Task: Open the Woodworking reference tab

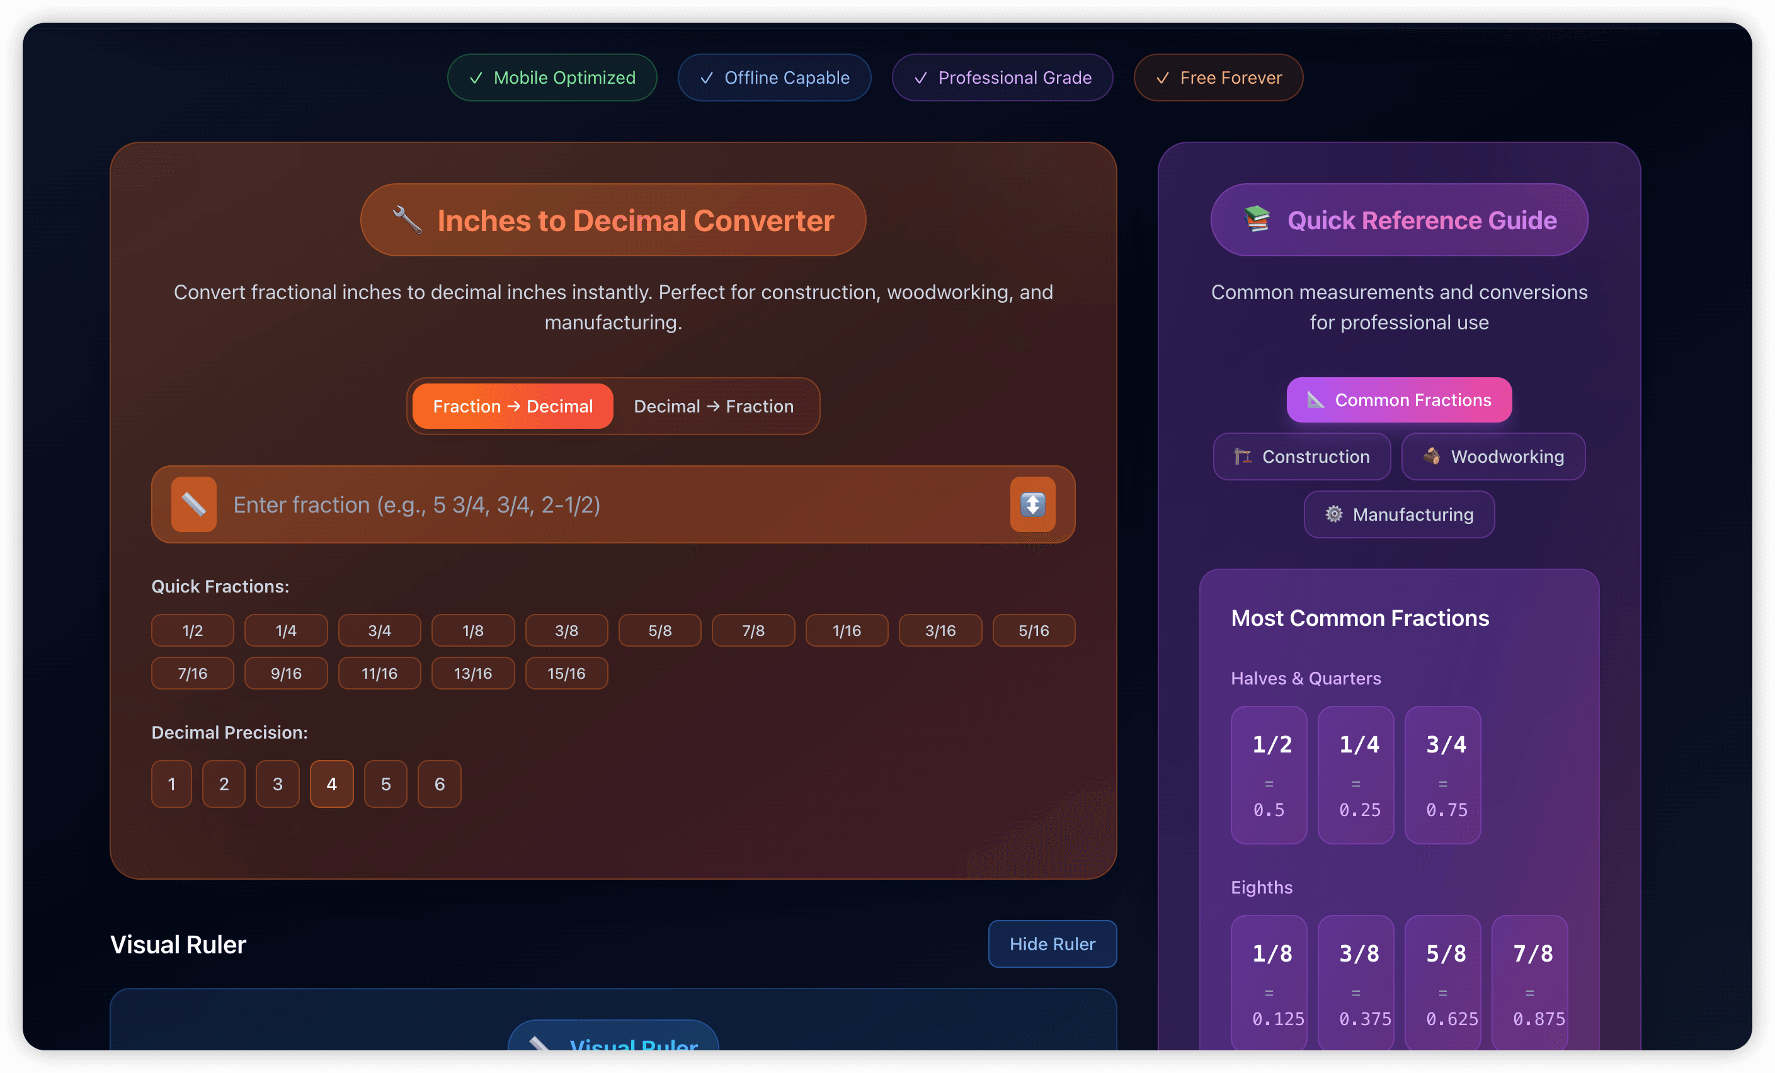Action: (1493, 457)
